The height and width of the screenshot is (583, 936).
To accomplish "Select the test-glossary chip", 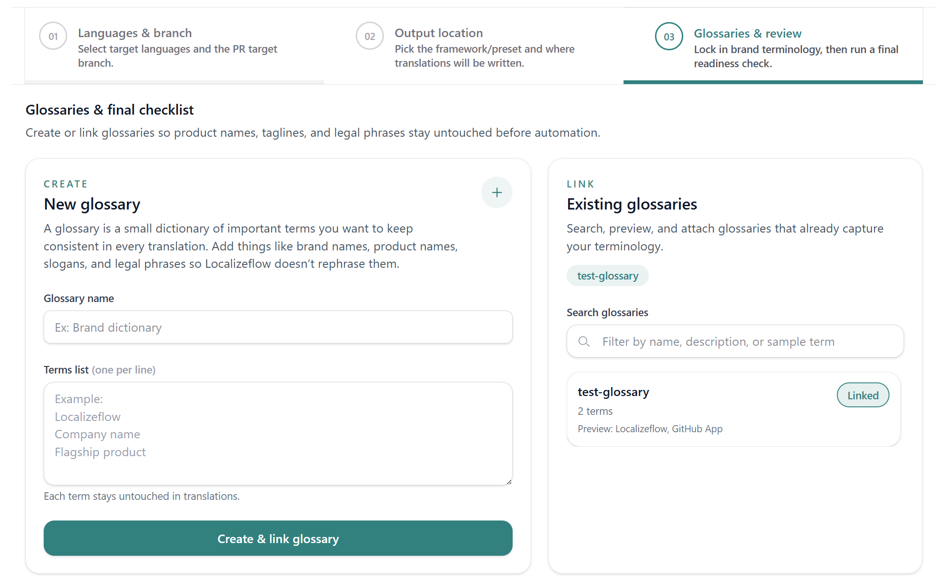I will click(x=607, y=275).
